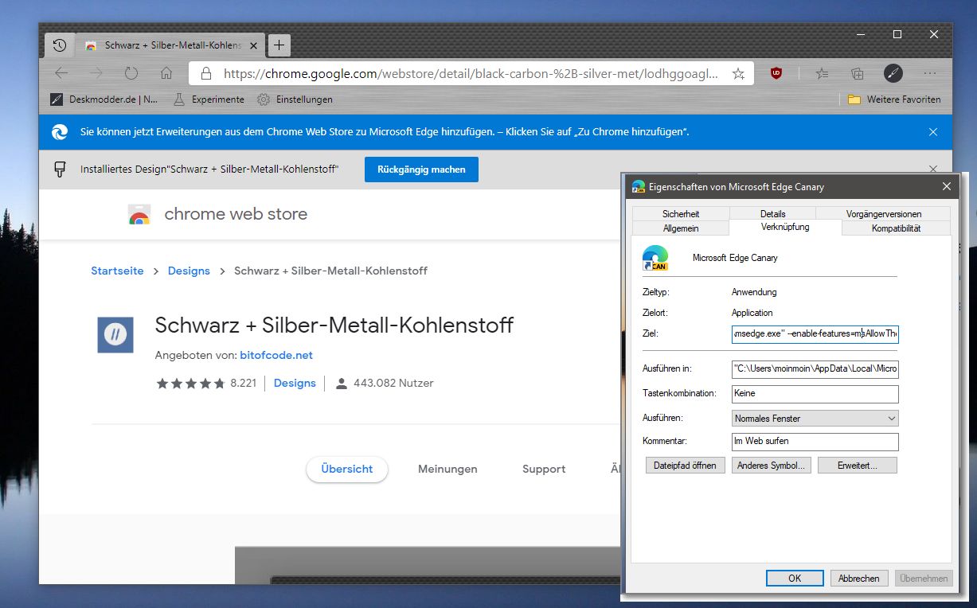The width and height of the screenshot is (977, 608).
Task: Select the Schwarz + Silber-Metall browser tab
Action: (x=170, y=45)
